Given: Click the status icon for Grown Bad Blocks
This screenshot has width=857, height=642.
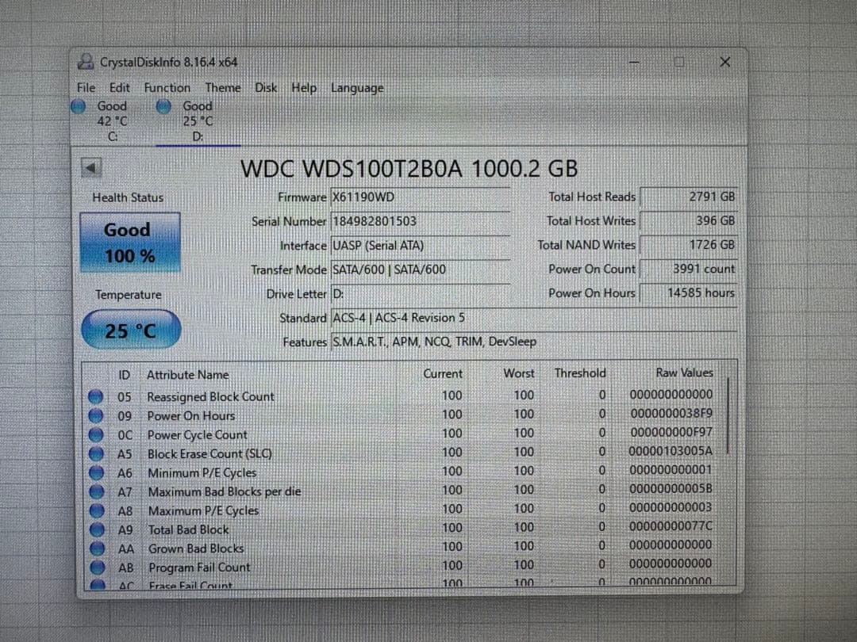Looking at the screenshot, I should [x=98, y=548].
